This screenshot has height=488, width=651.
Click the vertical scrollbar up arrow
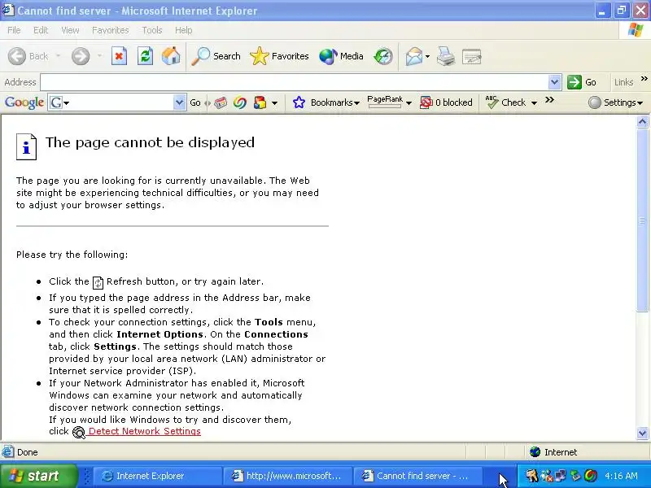click(x=642, y=121)
